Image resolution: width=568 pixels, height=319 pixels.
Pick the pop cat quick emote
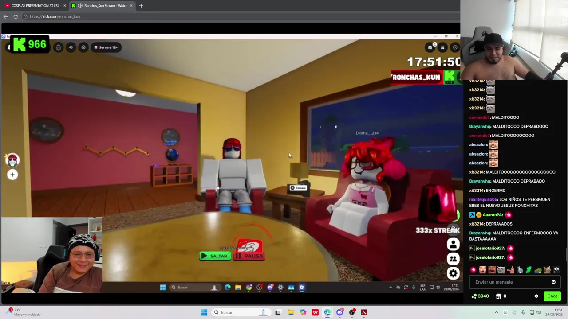point(547,269)
